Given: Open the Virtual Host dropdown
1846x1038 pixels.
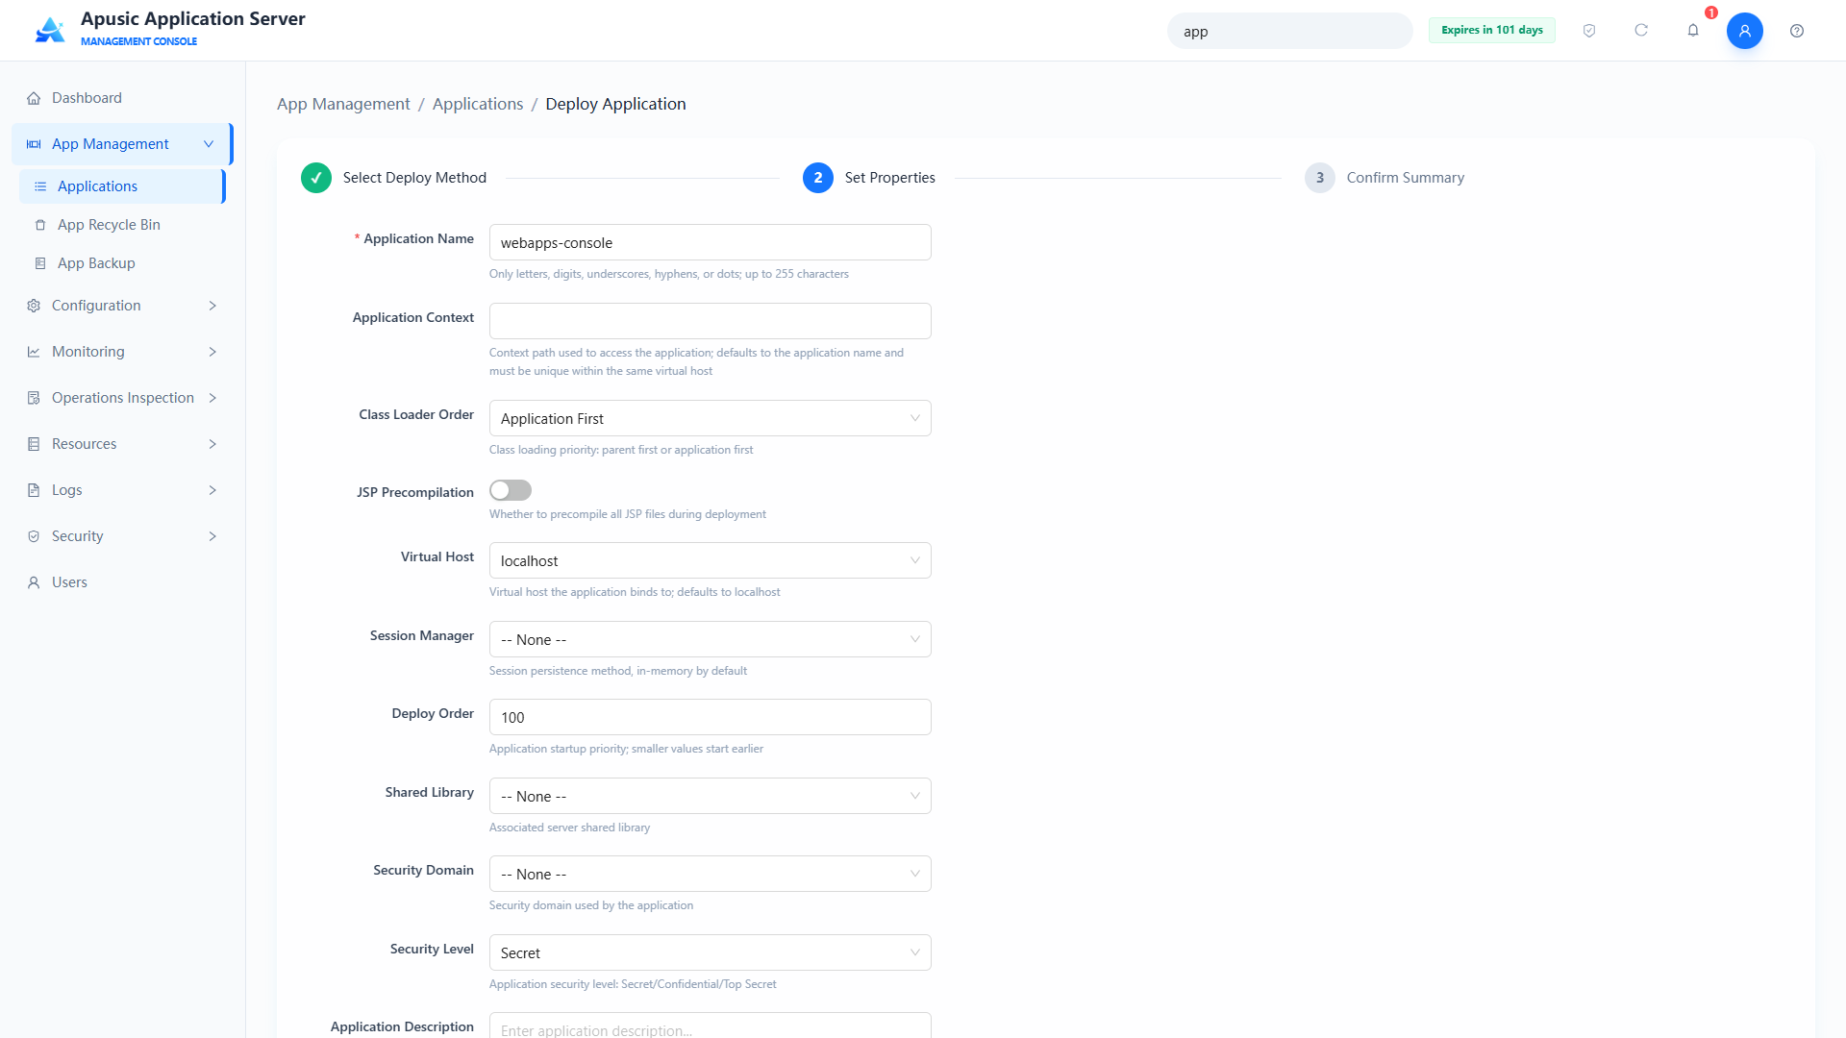Looking at the screenshot, I should 711,560.
